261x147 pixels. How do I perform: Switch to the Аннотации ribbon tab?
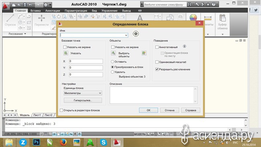(53, 11)
